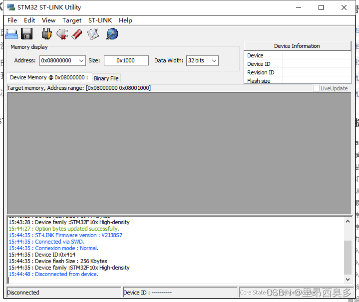Image resolution: width=359 pixels, height=302 pixels.
Task: Enable the LiveUpdate checkbox
Action: (316, 88)
